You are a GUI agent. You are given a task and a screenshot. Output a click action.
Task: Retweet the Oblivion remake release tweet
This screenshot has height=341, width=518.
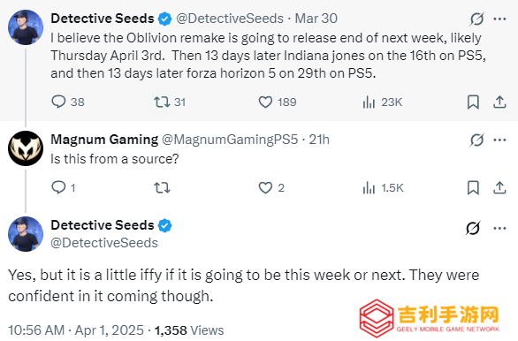(170, 102)
